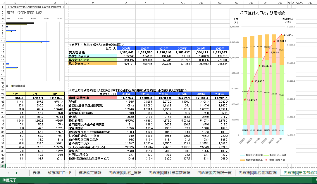Click the 3,164.6 cell
This screenshot has width=317, height=184.
point(126,101)
